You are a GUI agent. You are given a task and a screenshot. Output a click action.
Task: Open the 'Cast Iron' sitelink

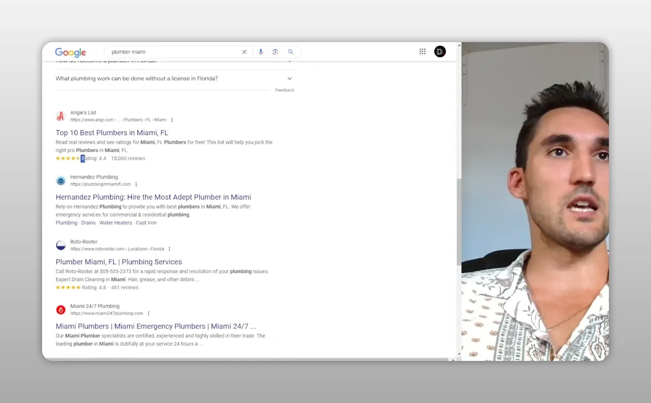(x=146, y=223)
